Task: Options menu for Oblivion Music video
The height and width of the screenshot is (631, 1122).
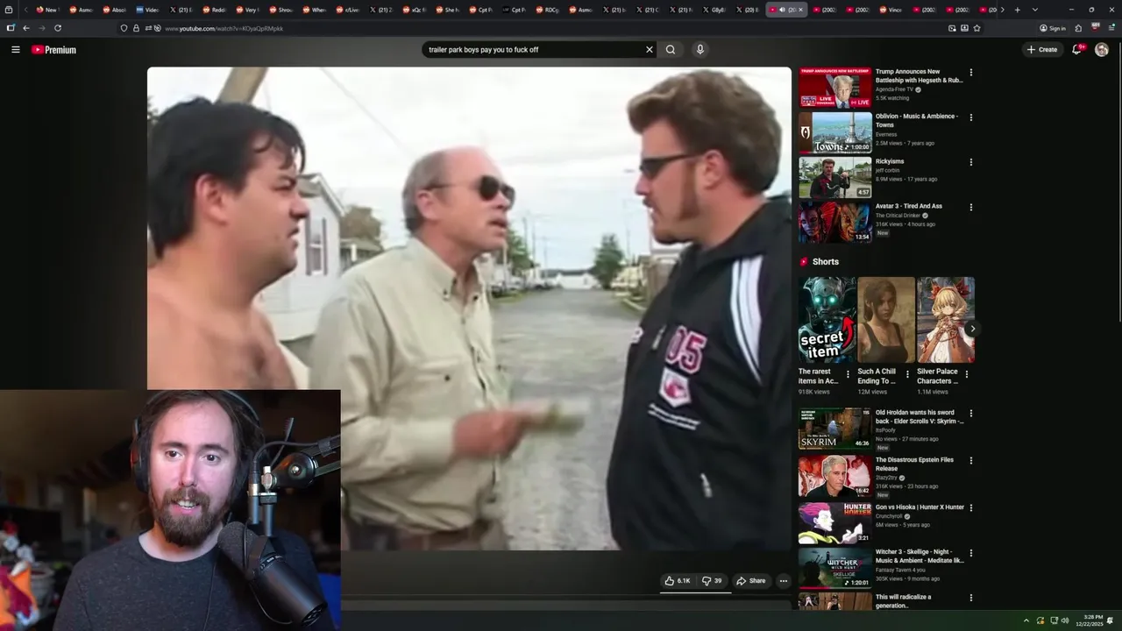Action: (970, 117)
